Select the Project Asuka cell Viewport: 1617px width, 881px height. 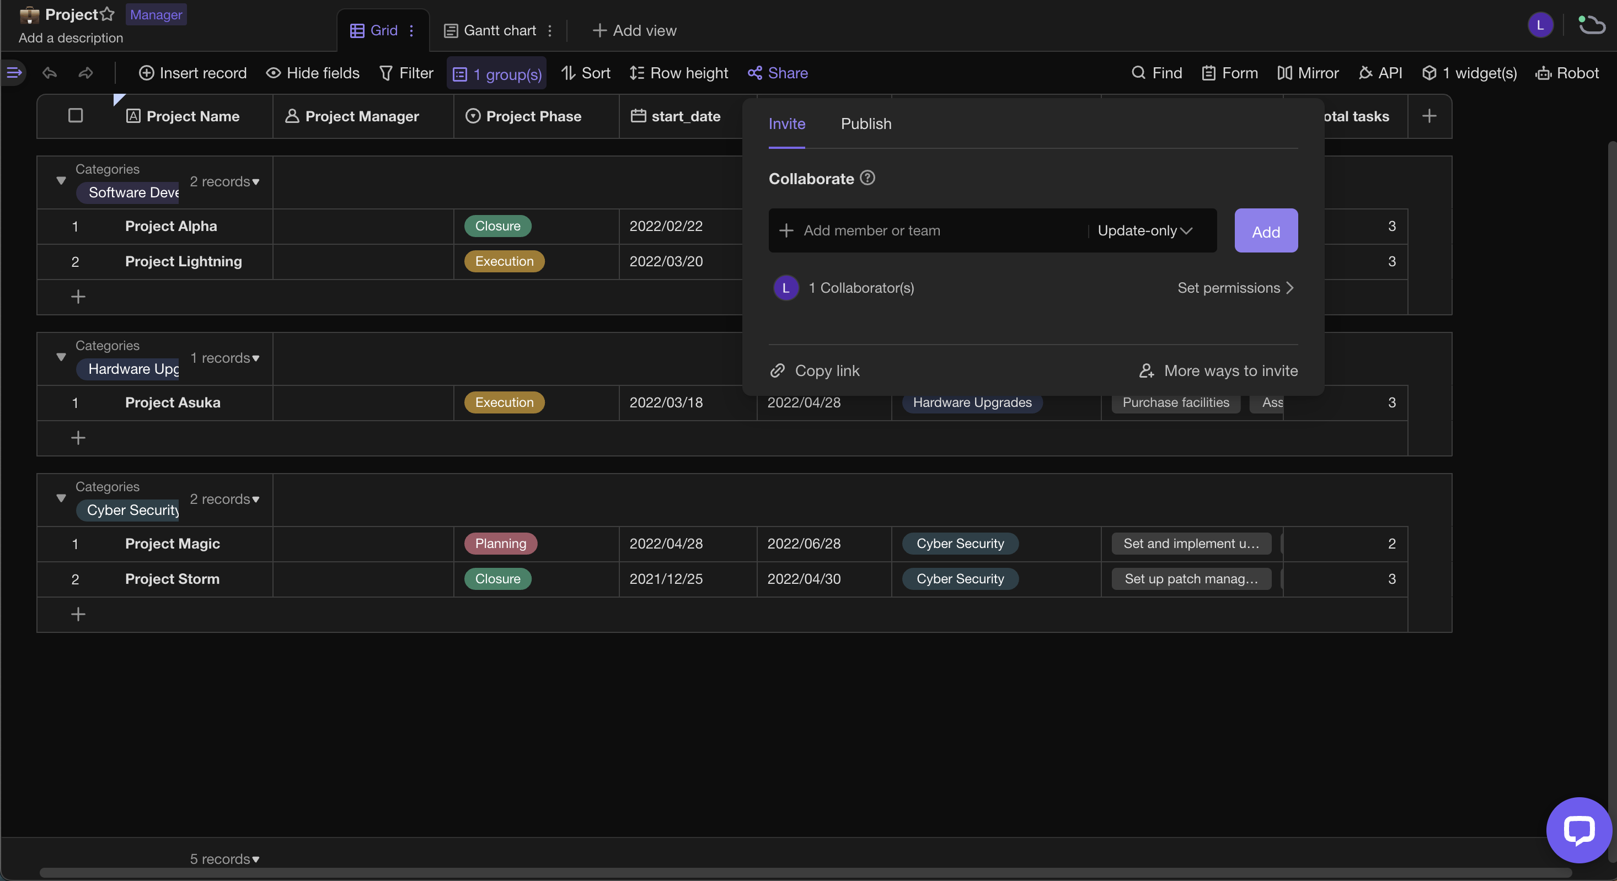coord(173,403)
